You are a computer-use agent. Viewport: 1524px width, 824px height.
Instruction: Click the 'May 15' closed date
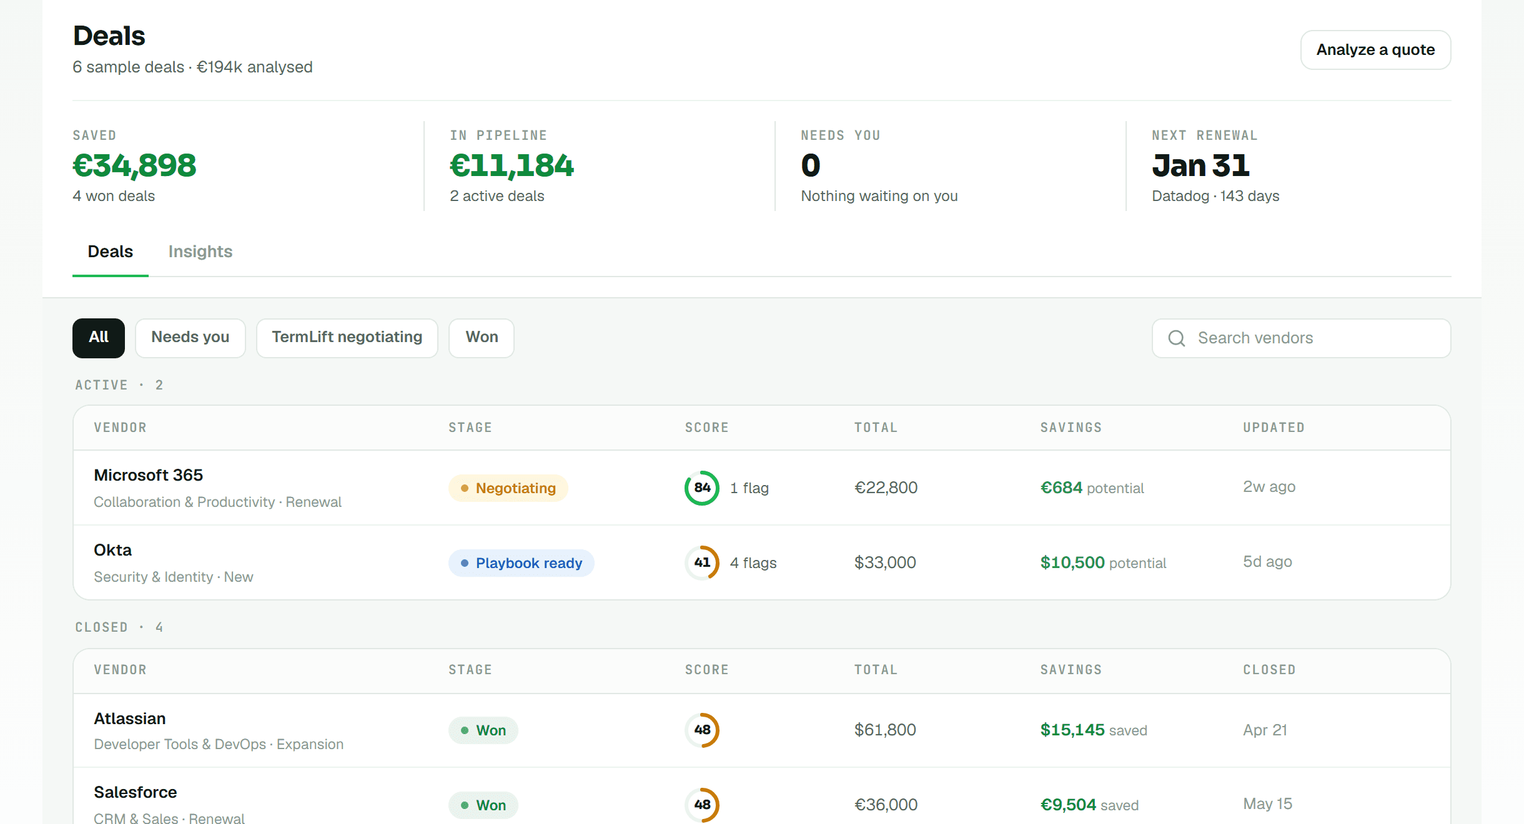1267,804
